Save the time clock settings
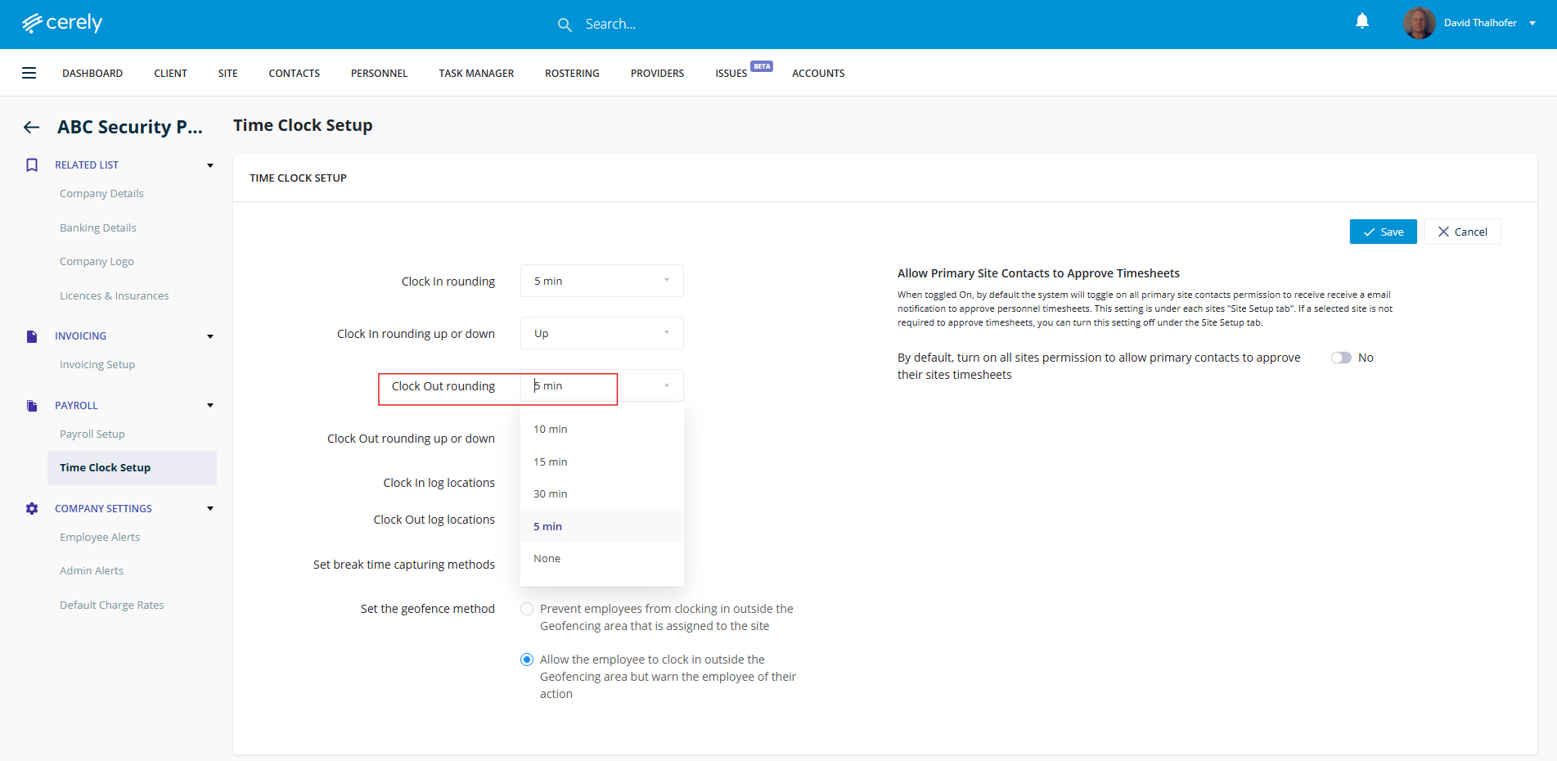 click(1383, 232)
